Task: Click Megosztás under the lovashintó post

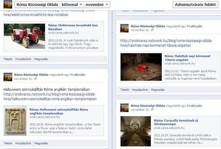Action: [41, 59]
